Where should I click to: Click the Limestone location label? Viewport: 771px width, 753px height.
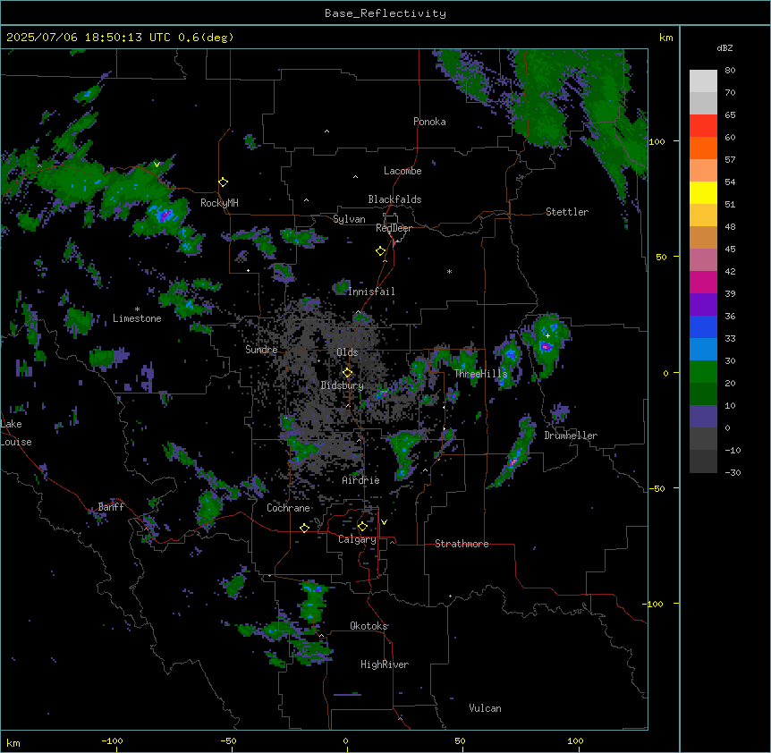pyautogui.click(x=137, y=318)
